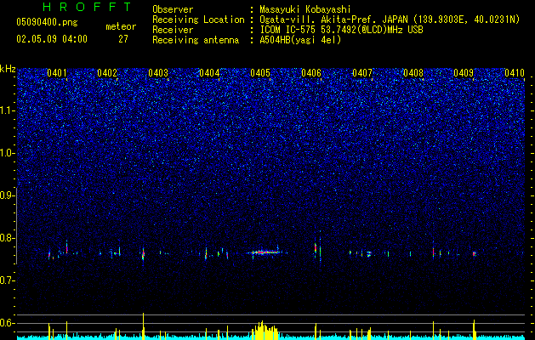
Task: Click the 0402 time marker
Action: (x=107, y=73)
